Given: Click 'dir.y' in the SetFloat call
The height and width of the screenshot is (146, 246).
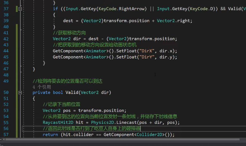Looking at the screenshot, I should [x=166, y=57].
